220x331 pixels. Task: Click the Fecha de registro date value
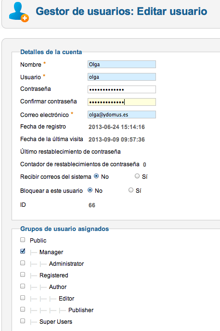pyautogui.click(x=116, y=127)
